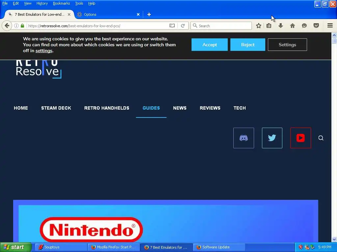The width and height of the screenshot is (337, 252).
Task: Show bookmarks list icon in toolbar
Action: pos(269,26)
